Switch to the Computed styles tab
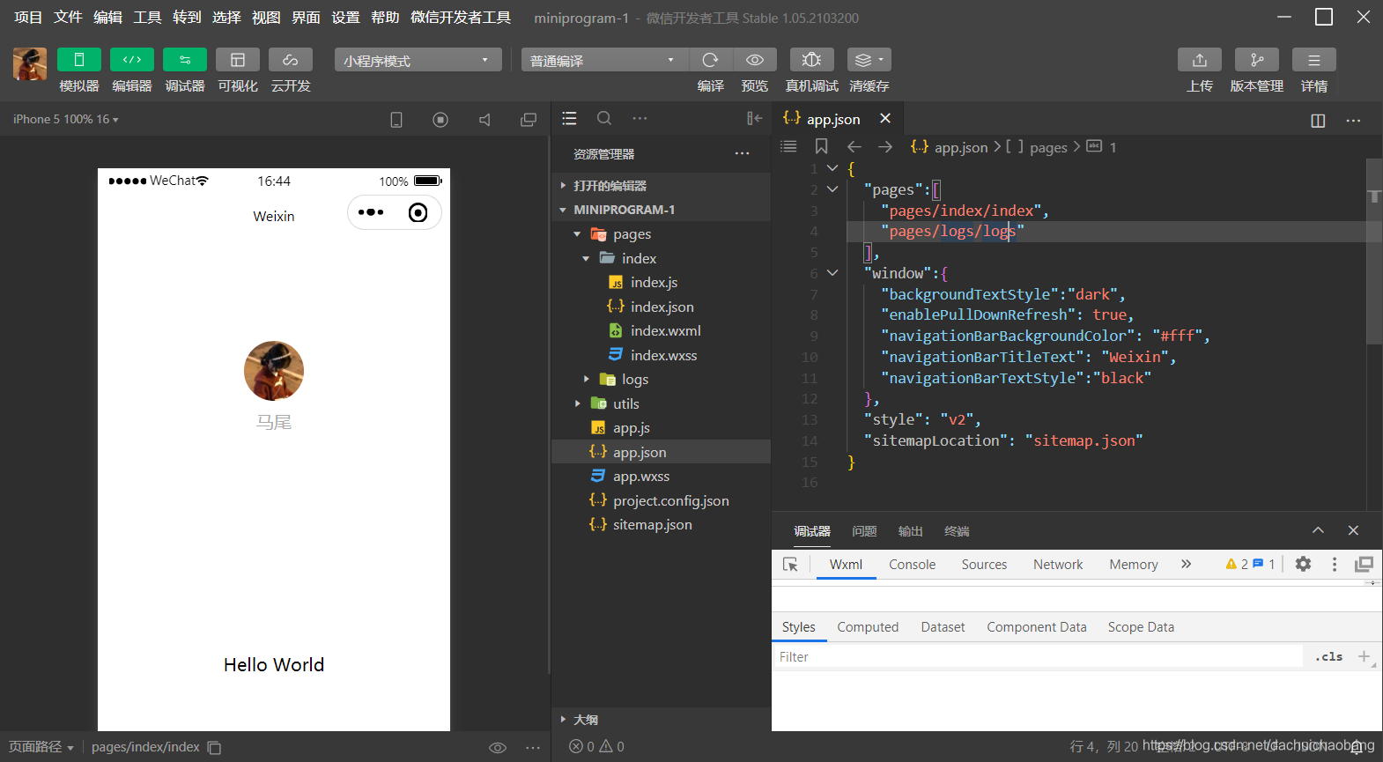 point(868,627)
